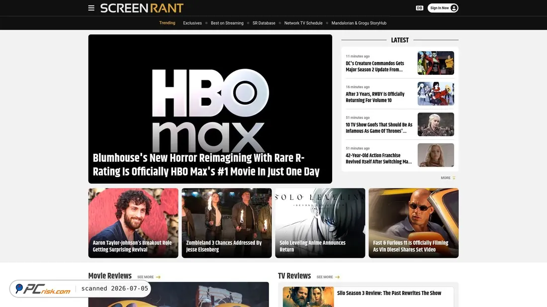Viewport: 547px width, 307px height.
Task: Click the LATEST section heading
Action: 400,40
